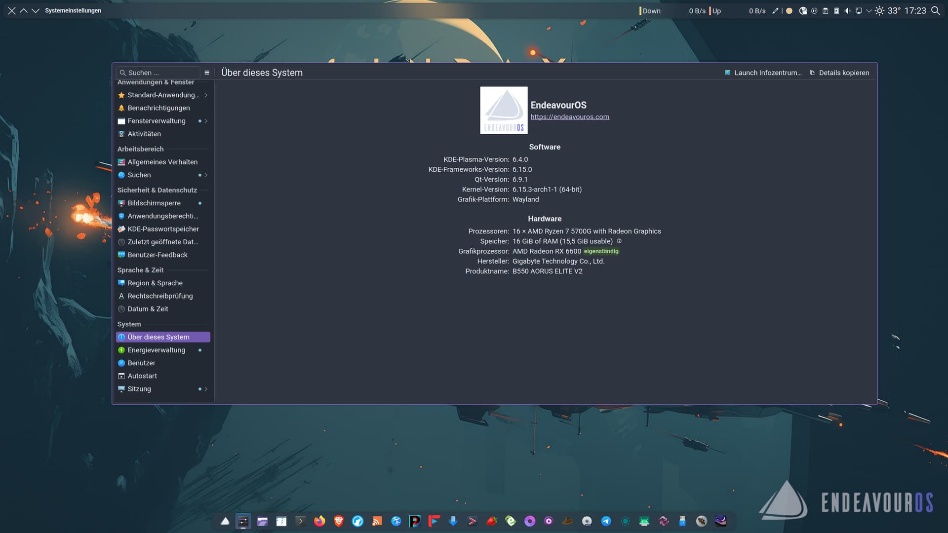The image size is (948, 533).
Task: Select Energieverwaltung in sidebar
Action: [x=157, y=350]
